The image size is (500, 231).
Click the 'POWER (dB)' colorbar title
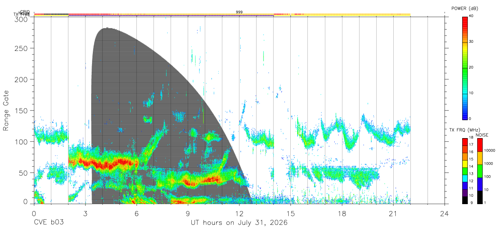[x=465, y=8]
